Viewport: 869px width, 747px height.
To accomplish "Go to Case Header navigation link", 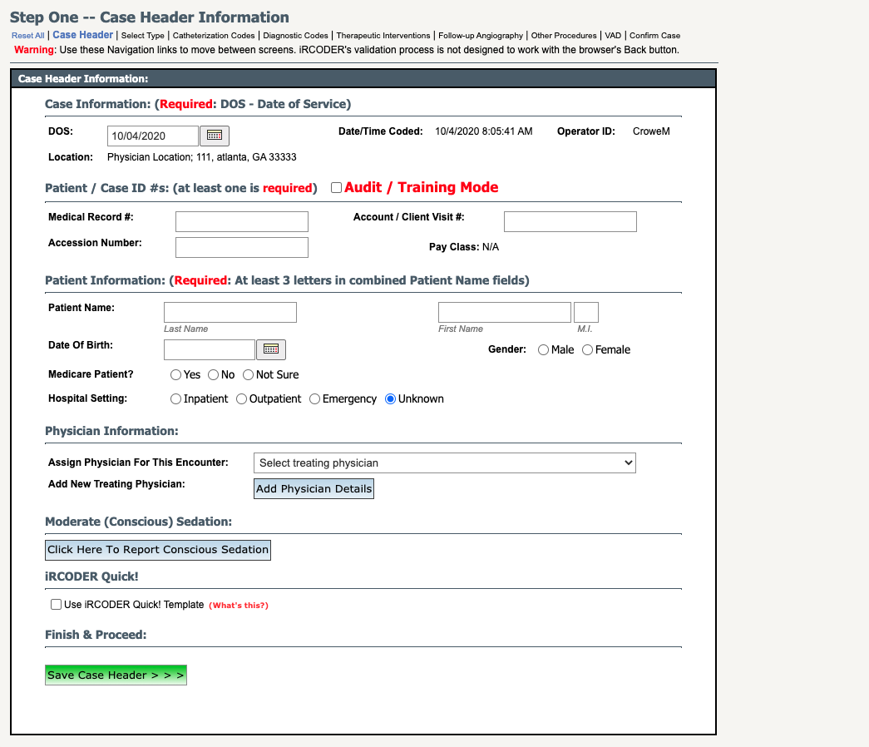I will coord(82,35).
